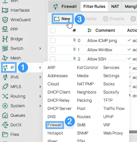This screenshot has width=137, height=142.
Task: Open the System gear icon
Action: (5, 106)
